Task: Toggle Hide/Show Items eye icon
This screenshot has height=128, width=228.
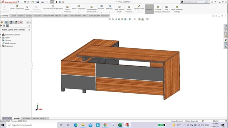Action: [135, 19]
